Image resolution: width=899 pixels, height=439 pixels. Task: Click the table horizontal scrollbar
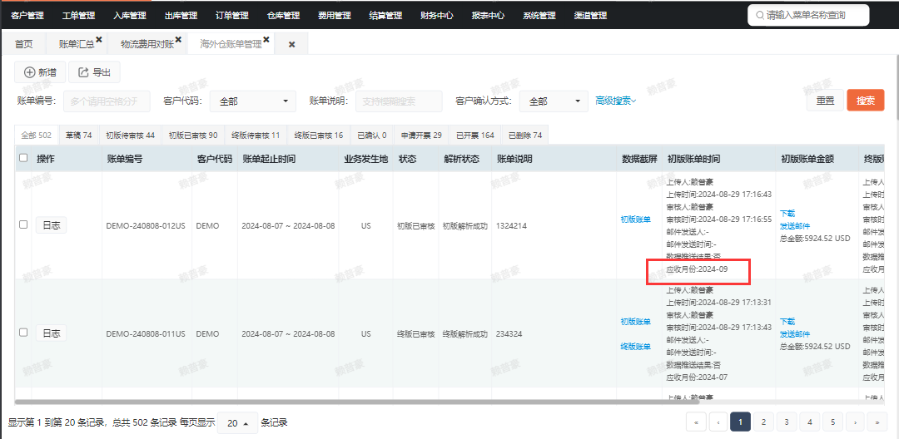[x=356, y=402]
